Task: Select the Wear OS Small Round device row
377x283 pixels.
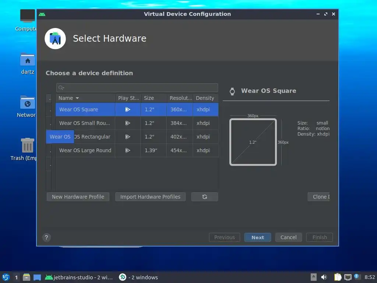Action: (137, 123)
